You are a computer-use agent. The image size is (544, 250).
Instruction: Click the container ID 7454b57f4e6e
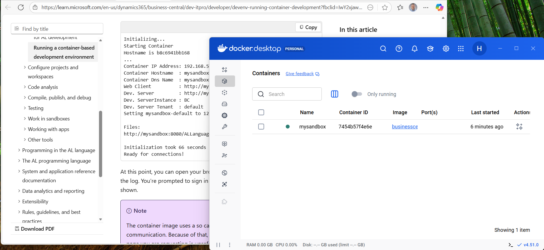(x=355, y=127)
